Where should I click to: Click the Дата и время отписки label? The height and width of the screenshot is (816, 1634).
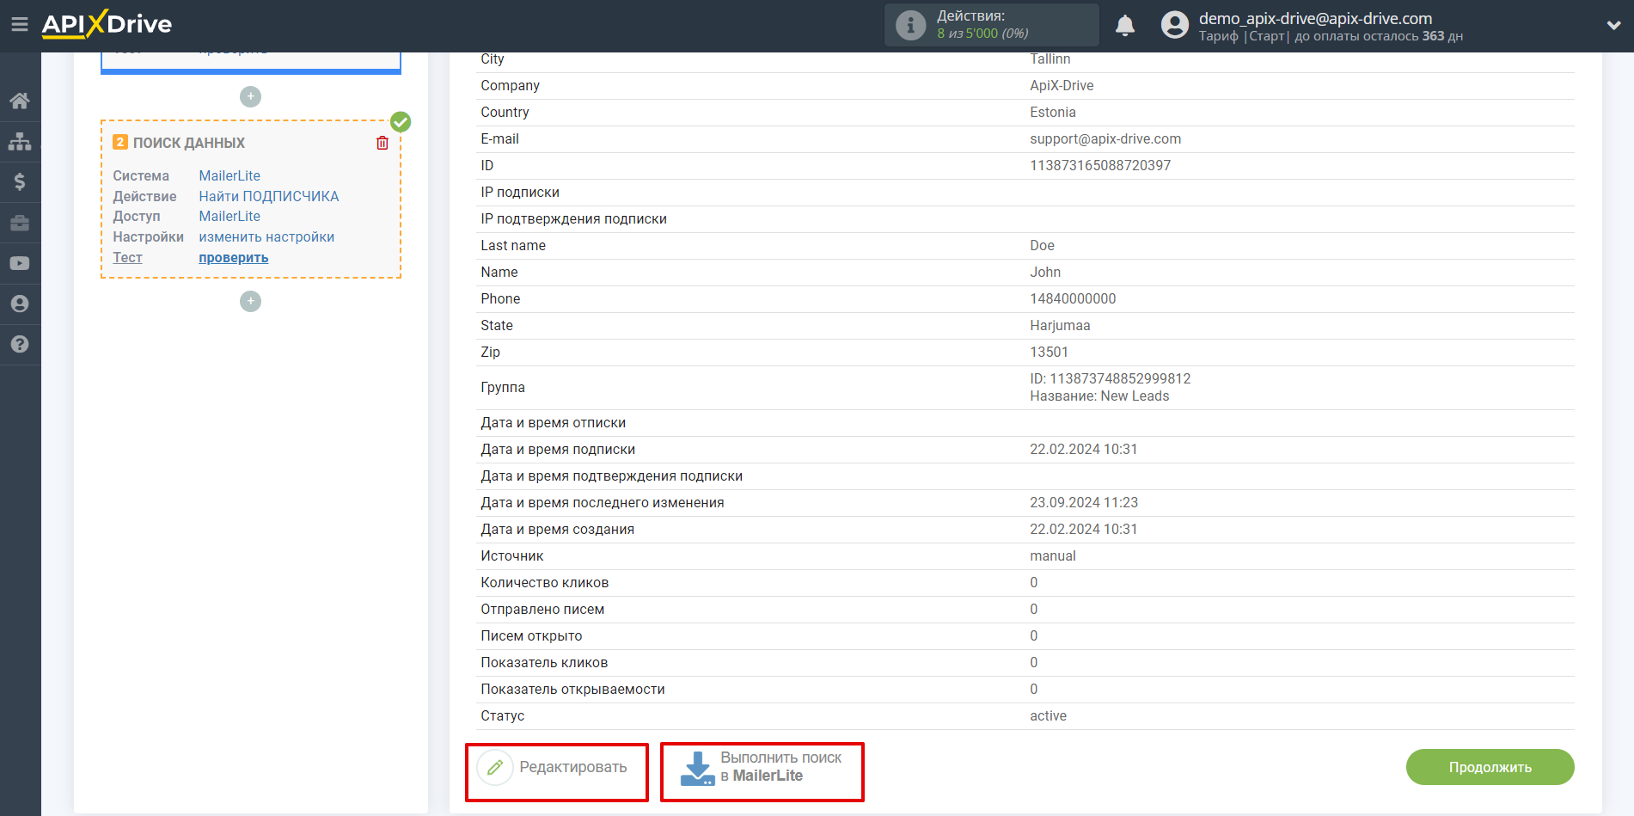[x=554, y=423]
